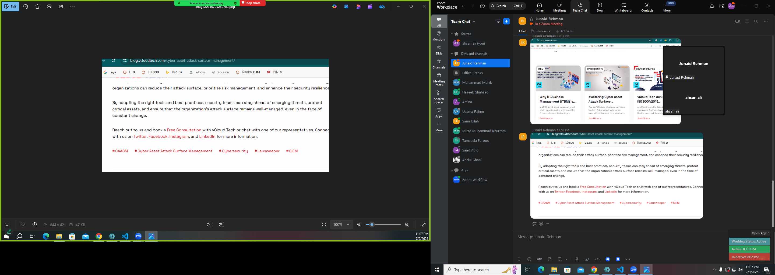Image resolution: width=775 pixels, height=275 pixels.
Task: Share the image from Photos toolbar
Action: click(61, 7)
